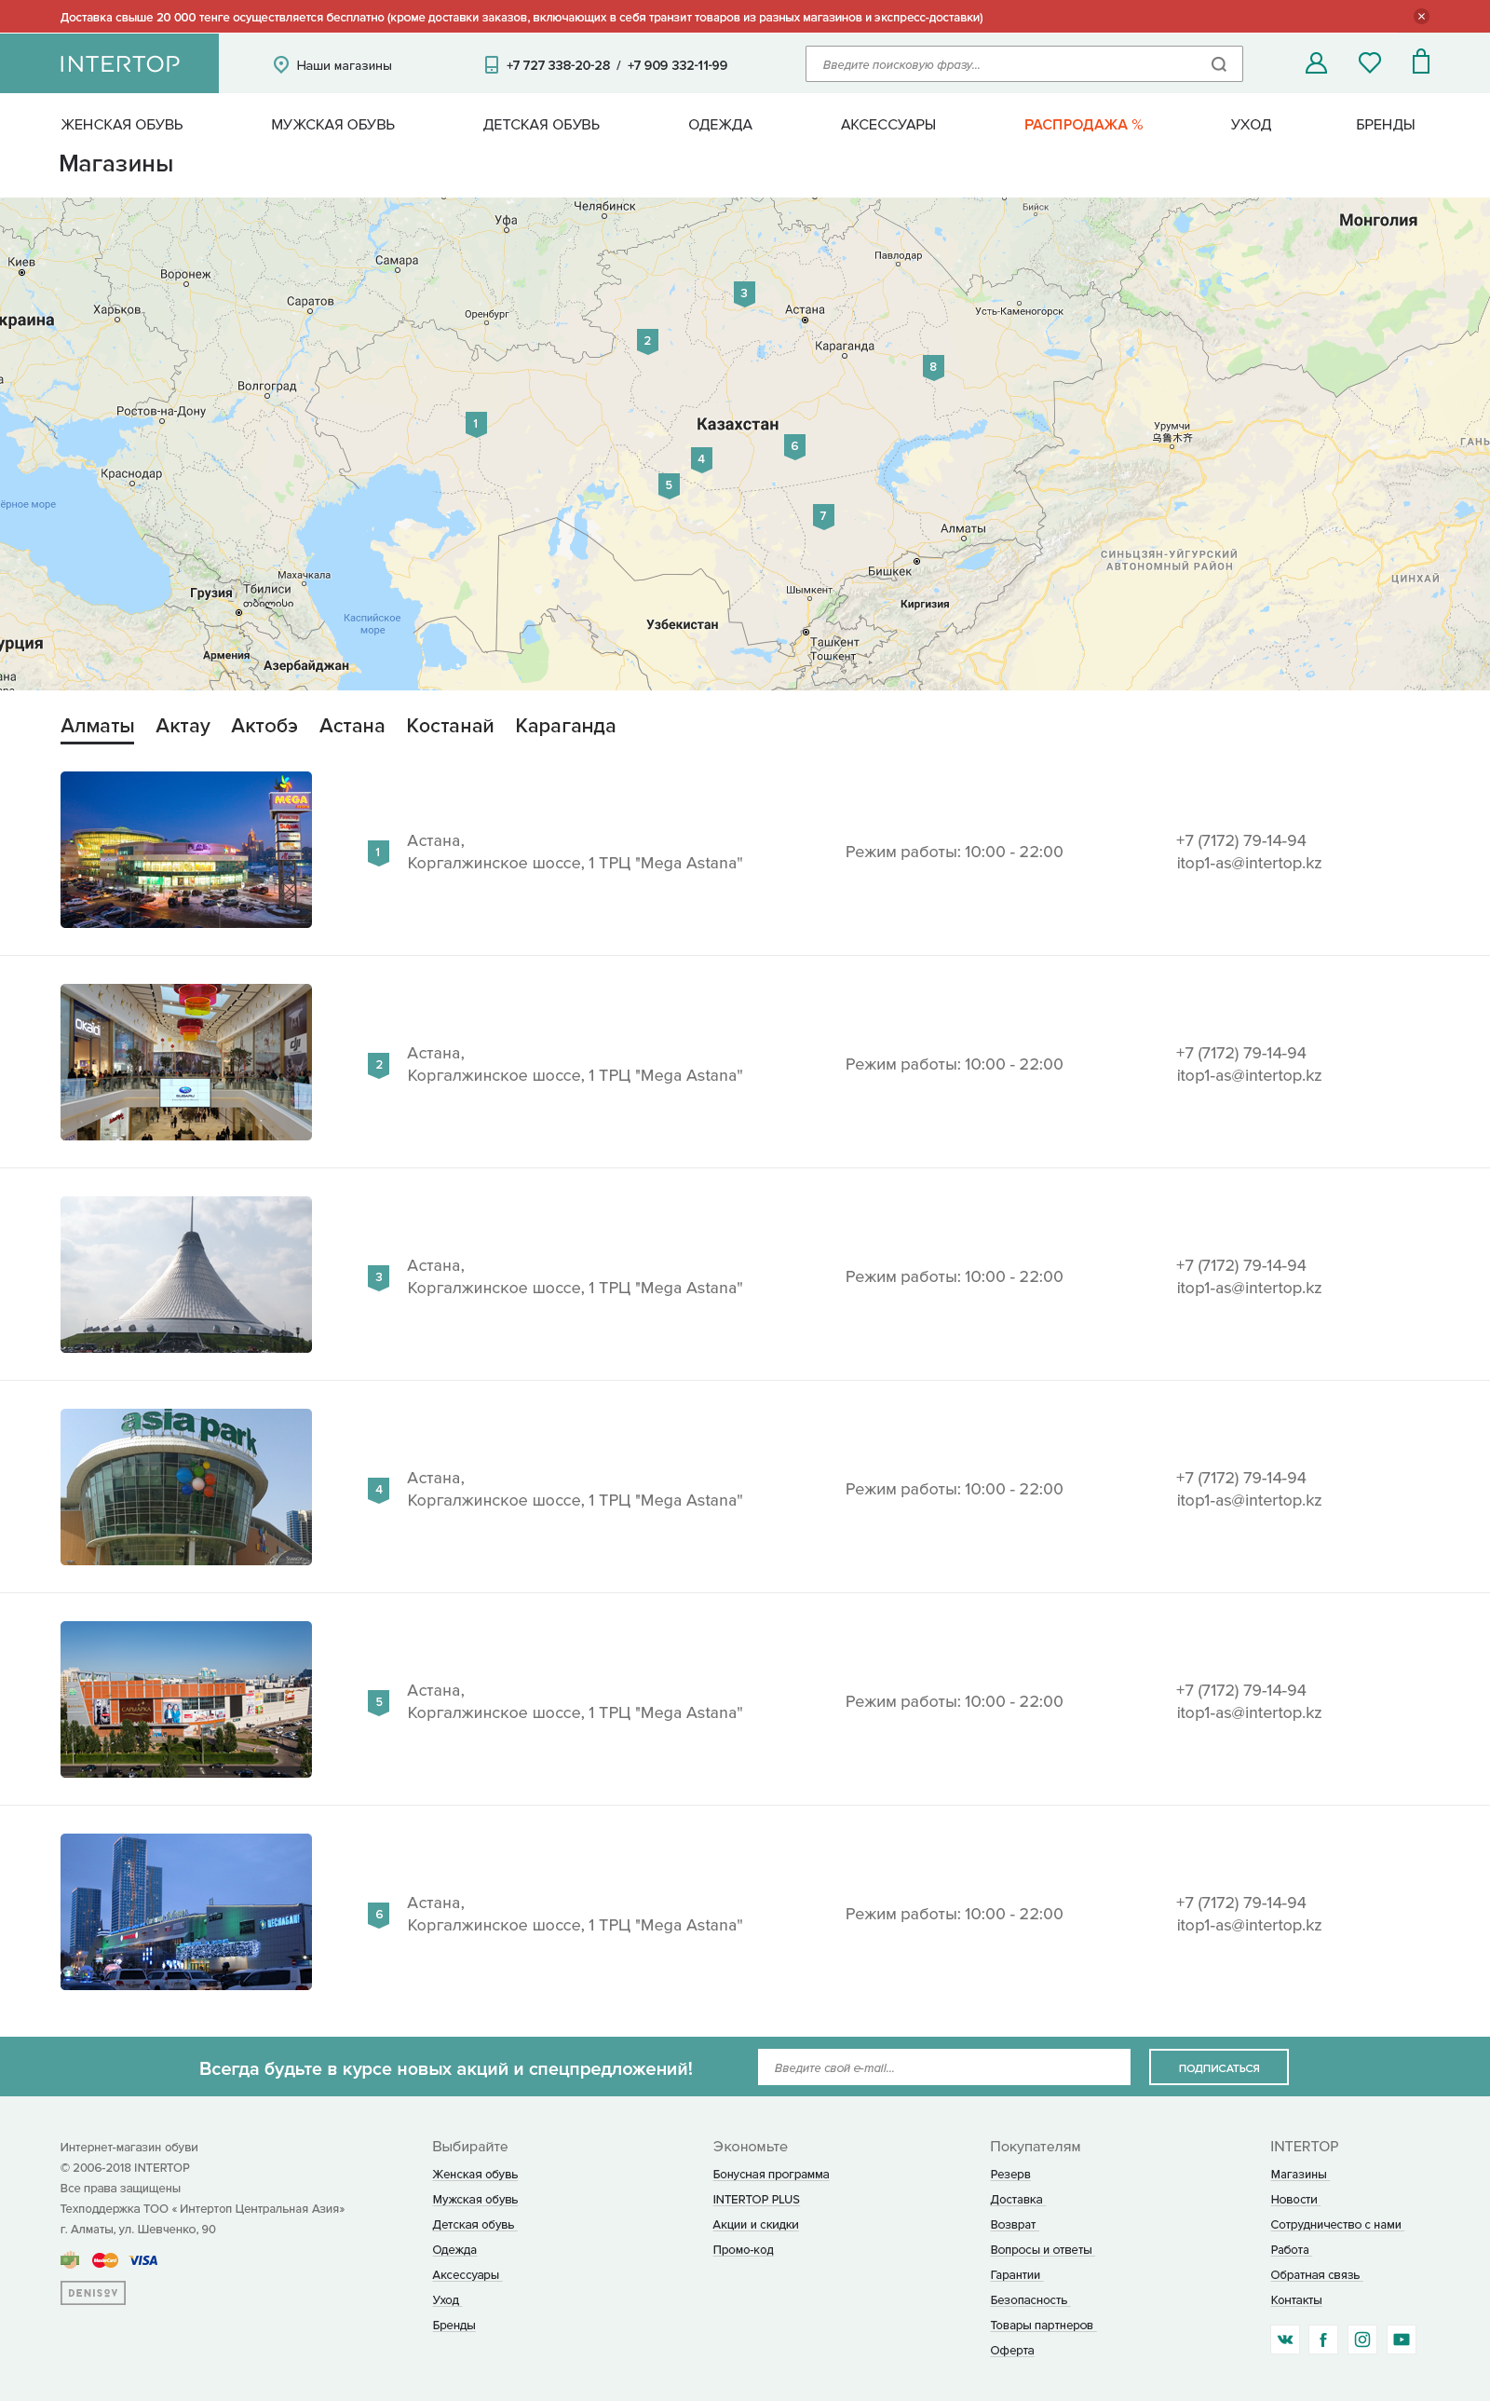Select the Алматы city tab
The image size is (1490, 2401).
tap(98, 727)
